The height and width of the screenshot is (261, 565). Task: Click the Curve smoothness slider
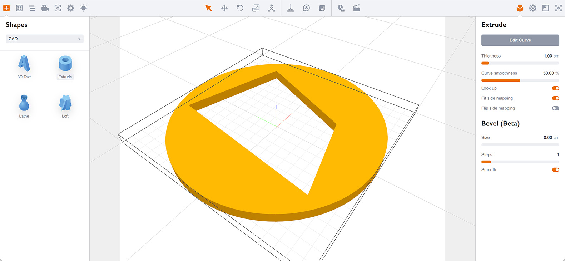[x=520, y=80]
